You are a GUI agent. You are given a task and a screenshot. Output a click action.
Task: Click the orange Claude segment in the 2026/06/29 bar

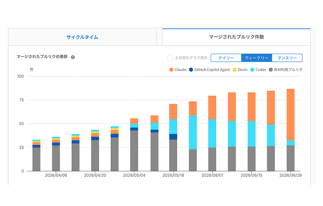290,115
